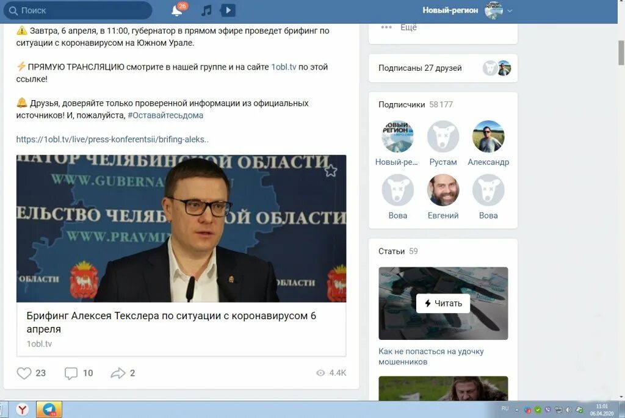Bookmark the link with the star icon
625x418 pixels.
pos(330,170)
